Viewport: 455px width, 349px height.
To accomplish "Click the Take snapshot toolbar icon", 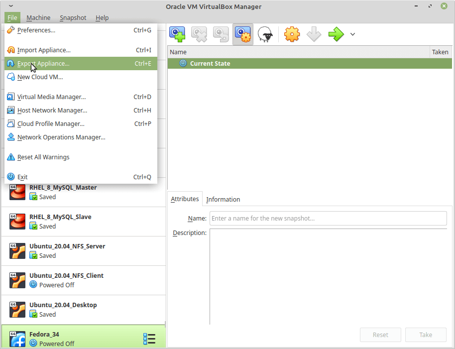I will [x=177, y=34].
